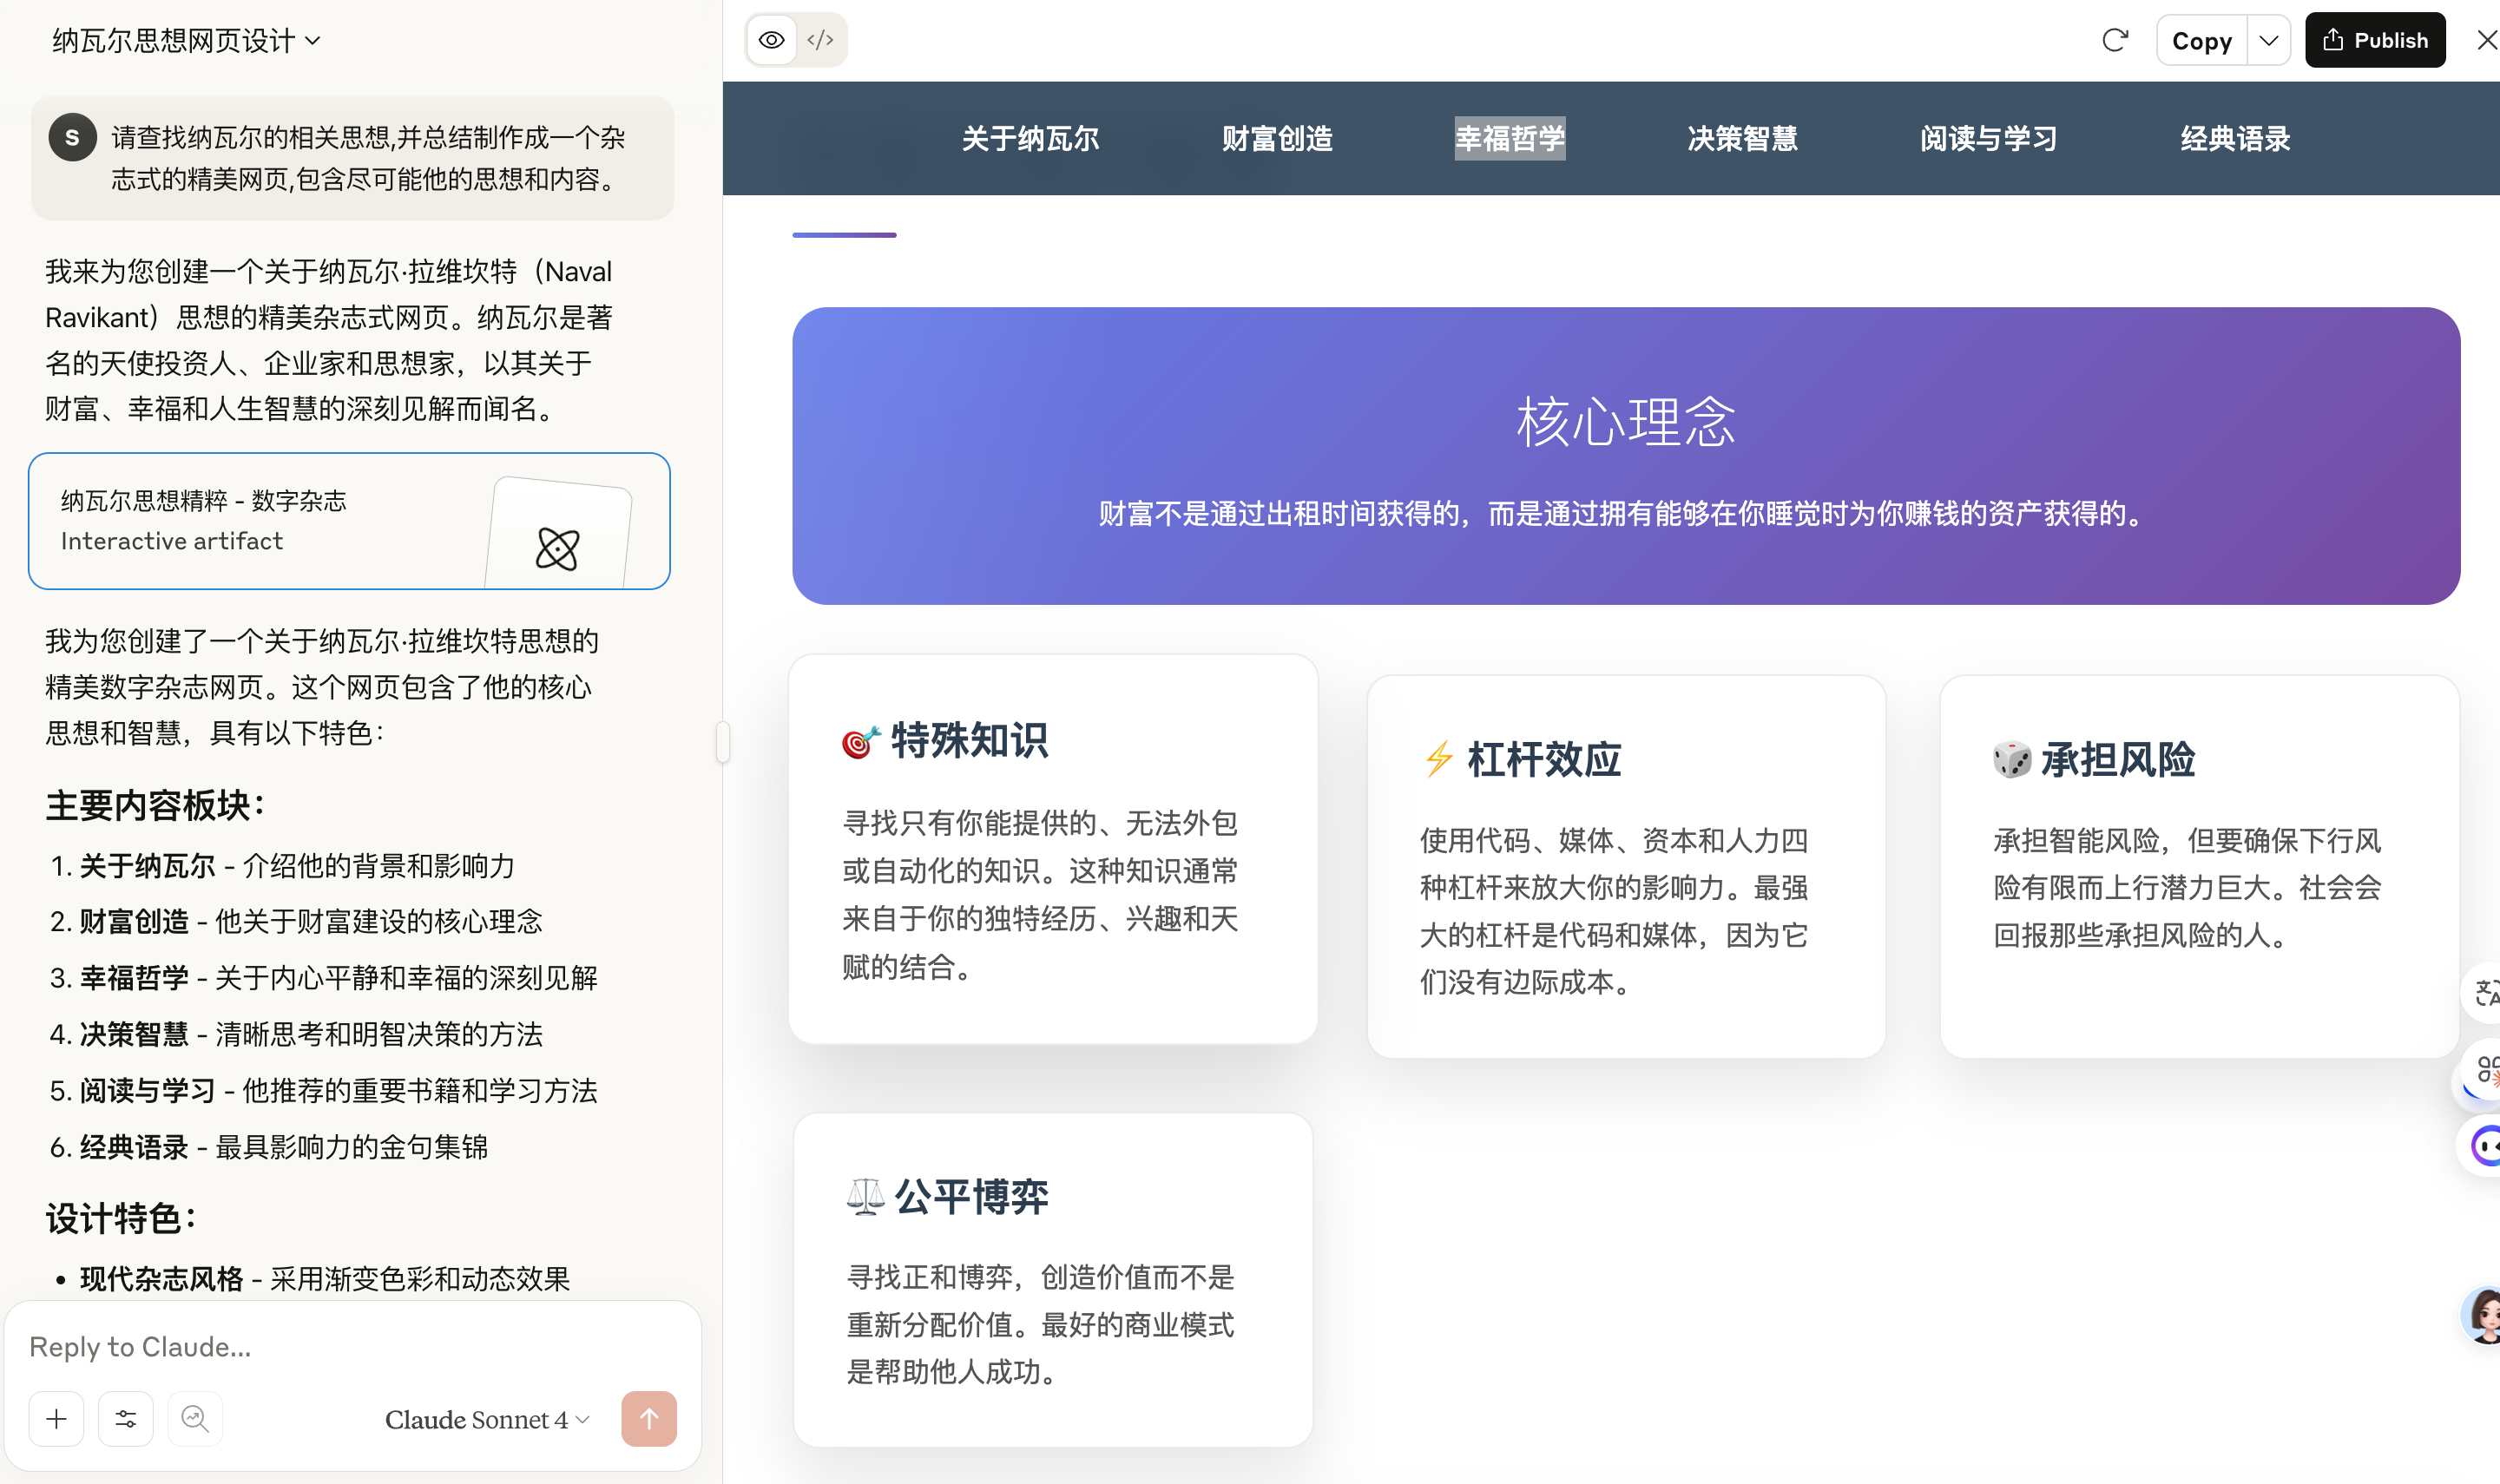Screen dimensions: 2500x1484
Task: Click user avatar S
Action: pyautogui.click(x=72, y=138)
